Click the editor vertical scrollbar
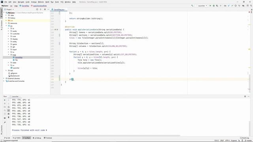 (x=249, y=84)
